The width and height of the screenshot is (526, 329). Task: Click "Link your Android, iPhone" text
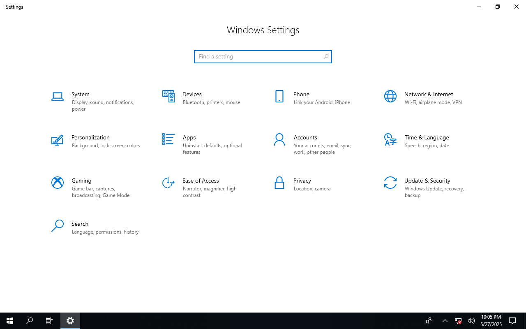(x=322, y=102)
